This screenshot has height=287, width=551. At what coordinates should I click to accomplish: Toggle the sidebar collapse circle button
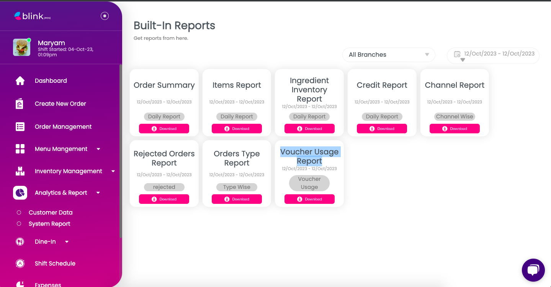pyautogui.click(x=105, y=16)
